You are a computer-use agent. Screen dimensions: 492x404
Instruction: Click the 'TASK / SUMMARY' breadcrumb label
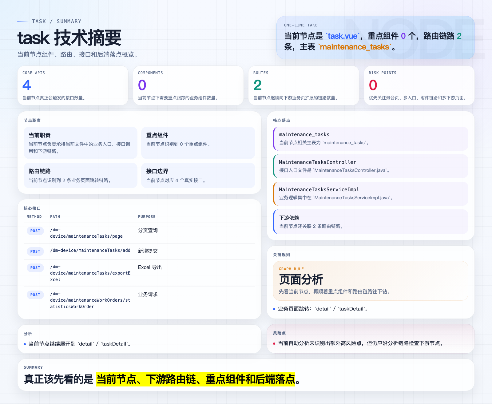coord(57,21)
